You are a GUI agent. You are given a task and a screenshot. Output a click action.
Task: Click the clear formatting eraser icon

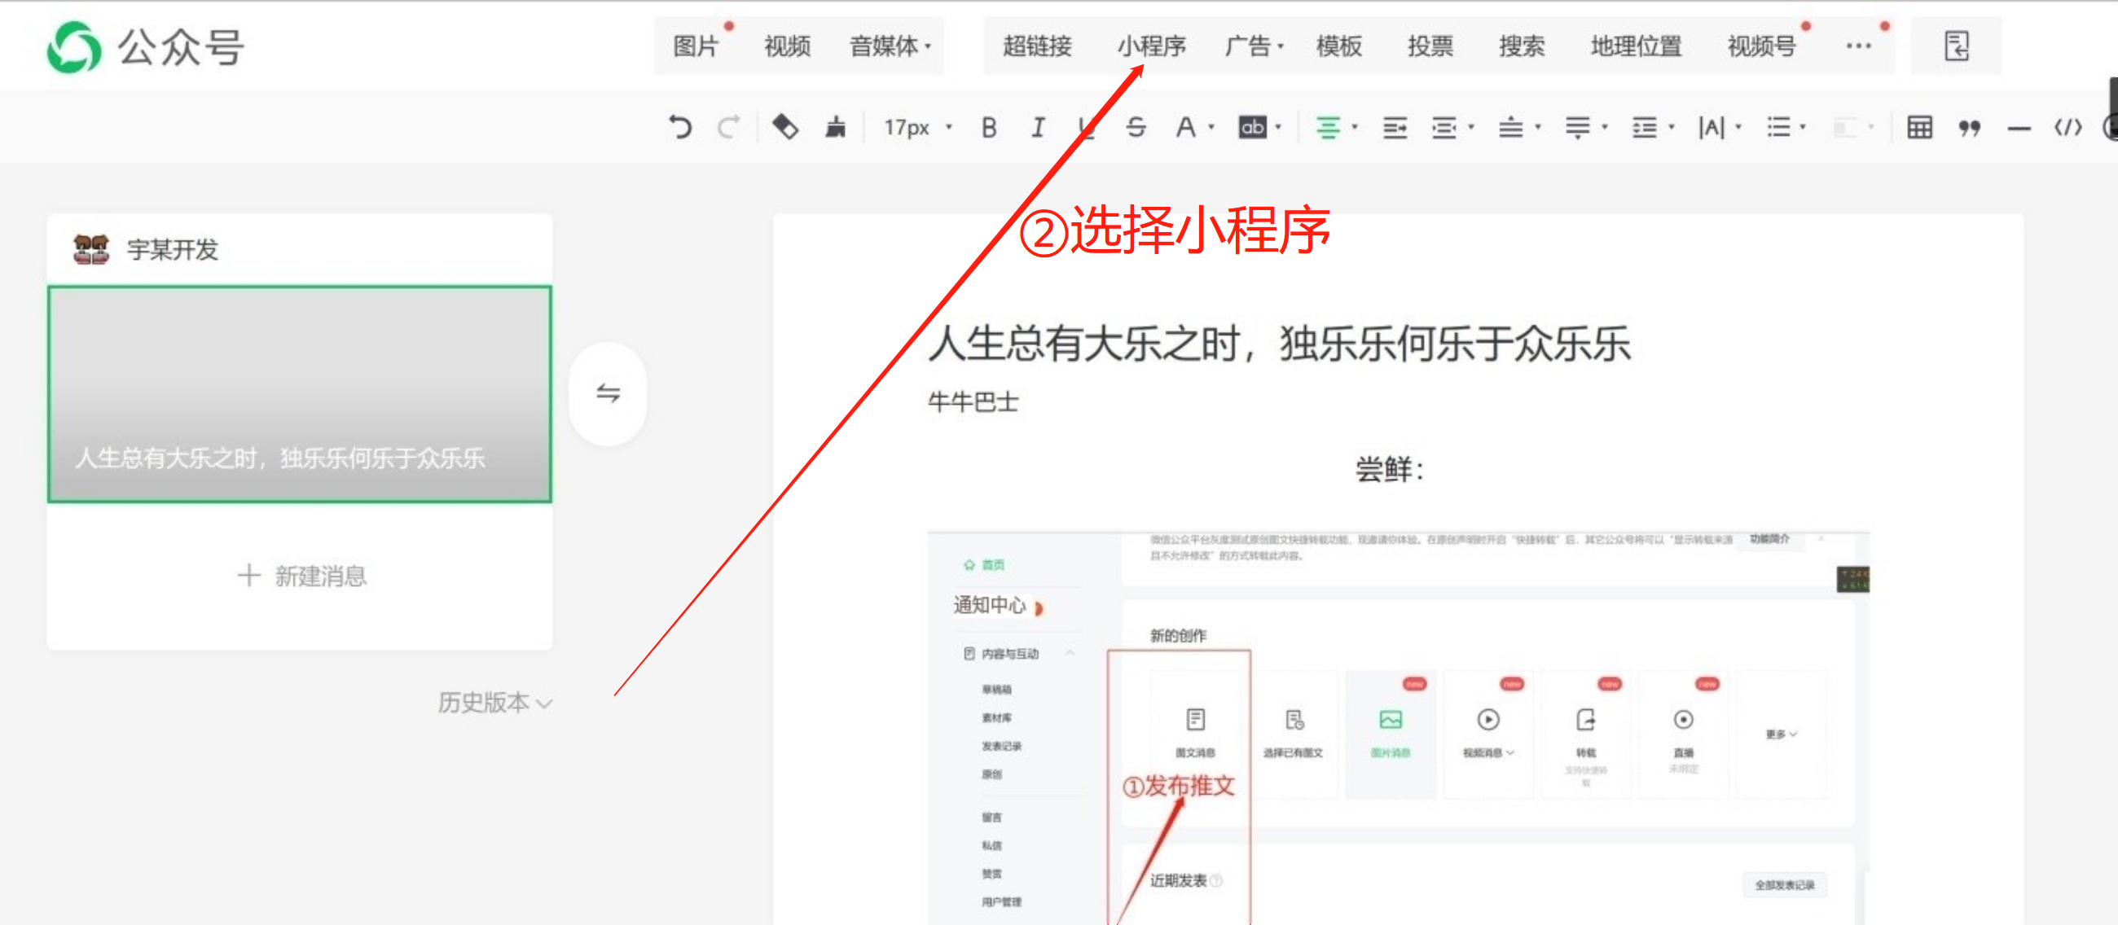click(x=784, y=127)
